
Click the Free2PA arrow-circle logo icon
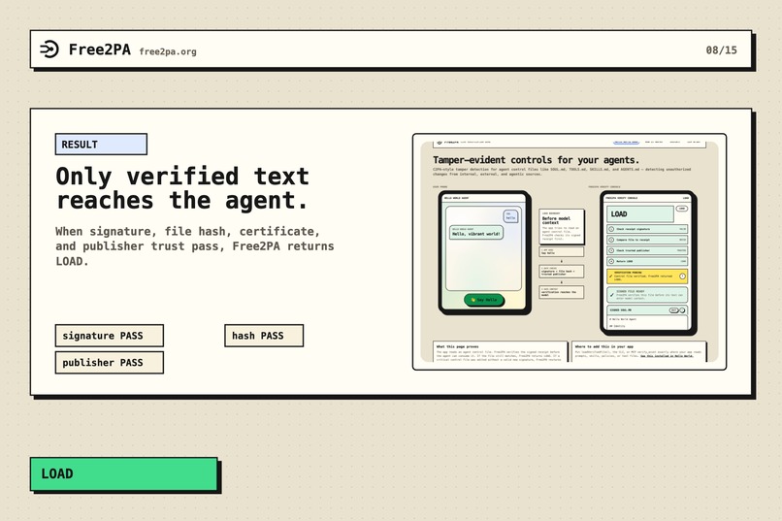pos(49,49)
